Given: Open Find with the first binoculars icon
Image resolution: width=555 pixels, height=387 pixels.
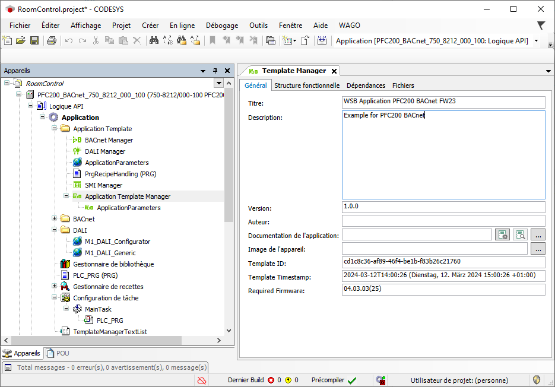Looking at the screenshot, I should (154, 41).
